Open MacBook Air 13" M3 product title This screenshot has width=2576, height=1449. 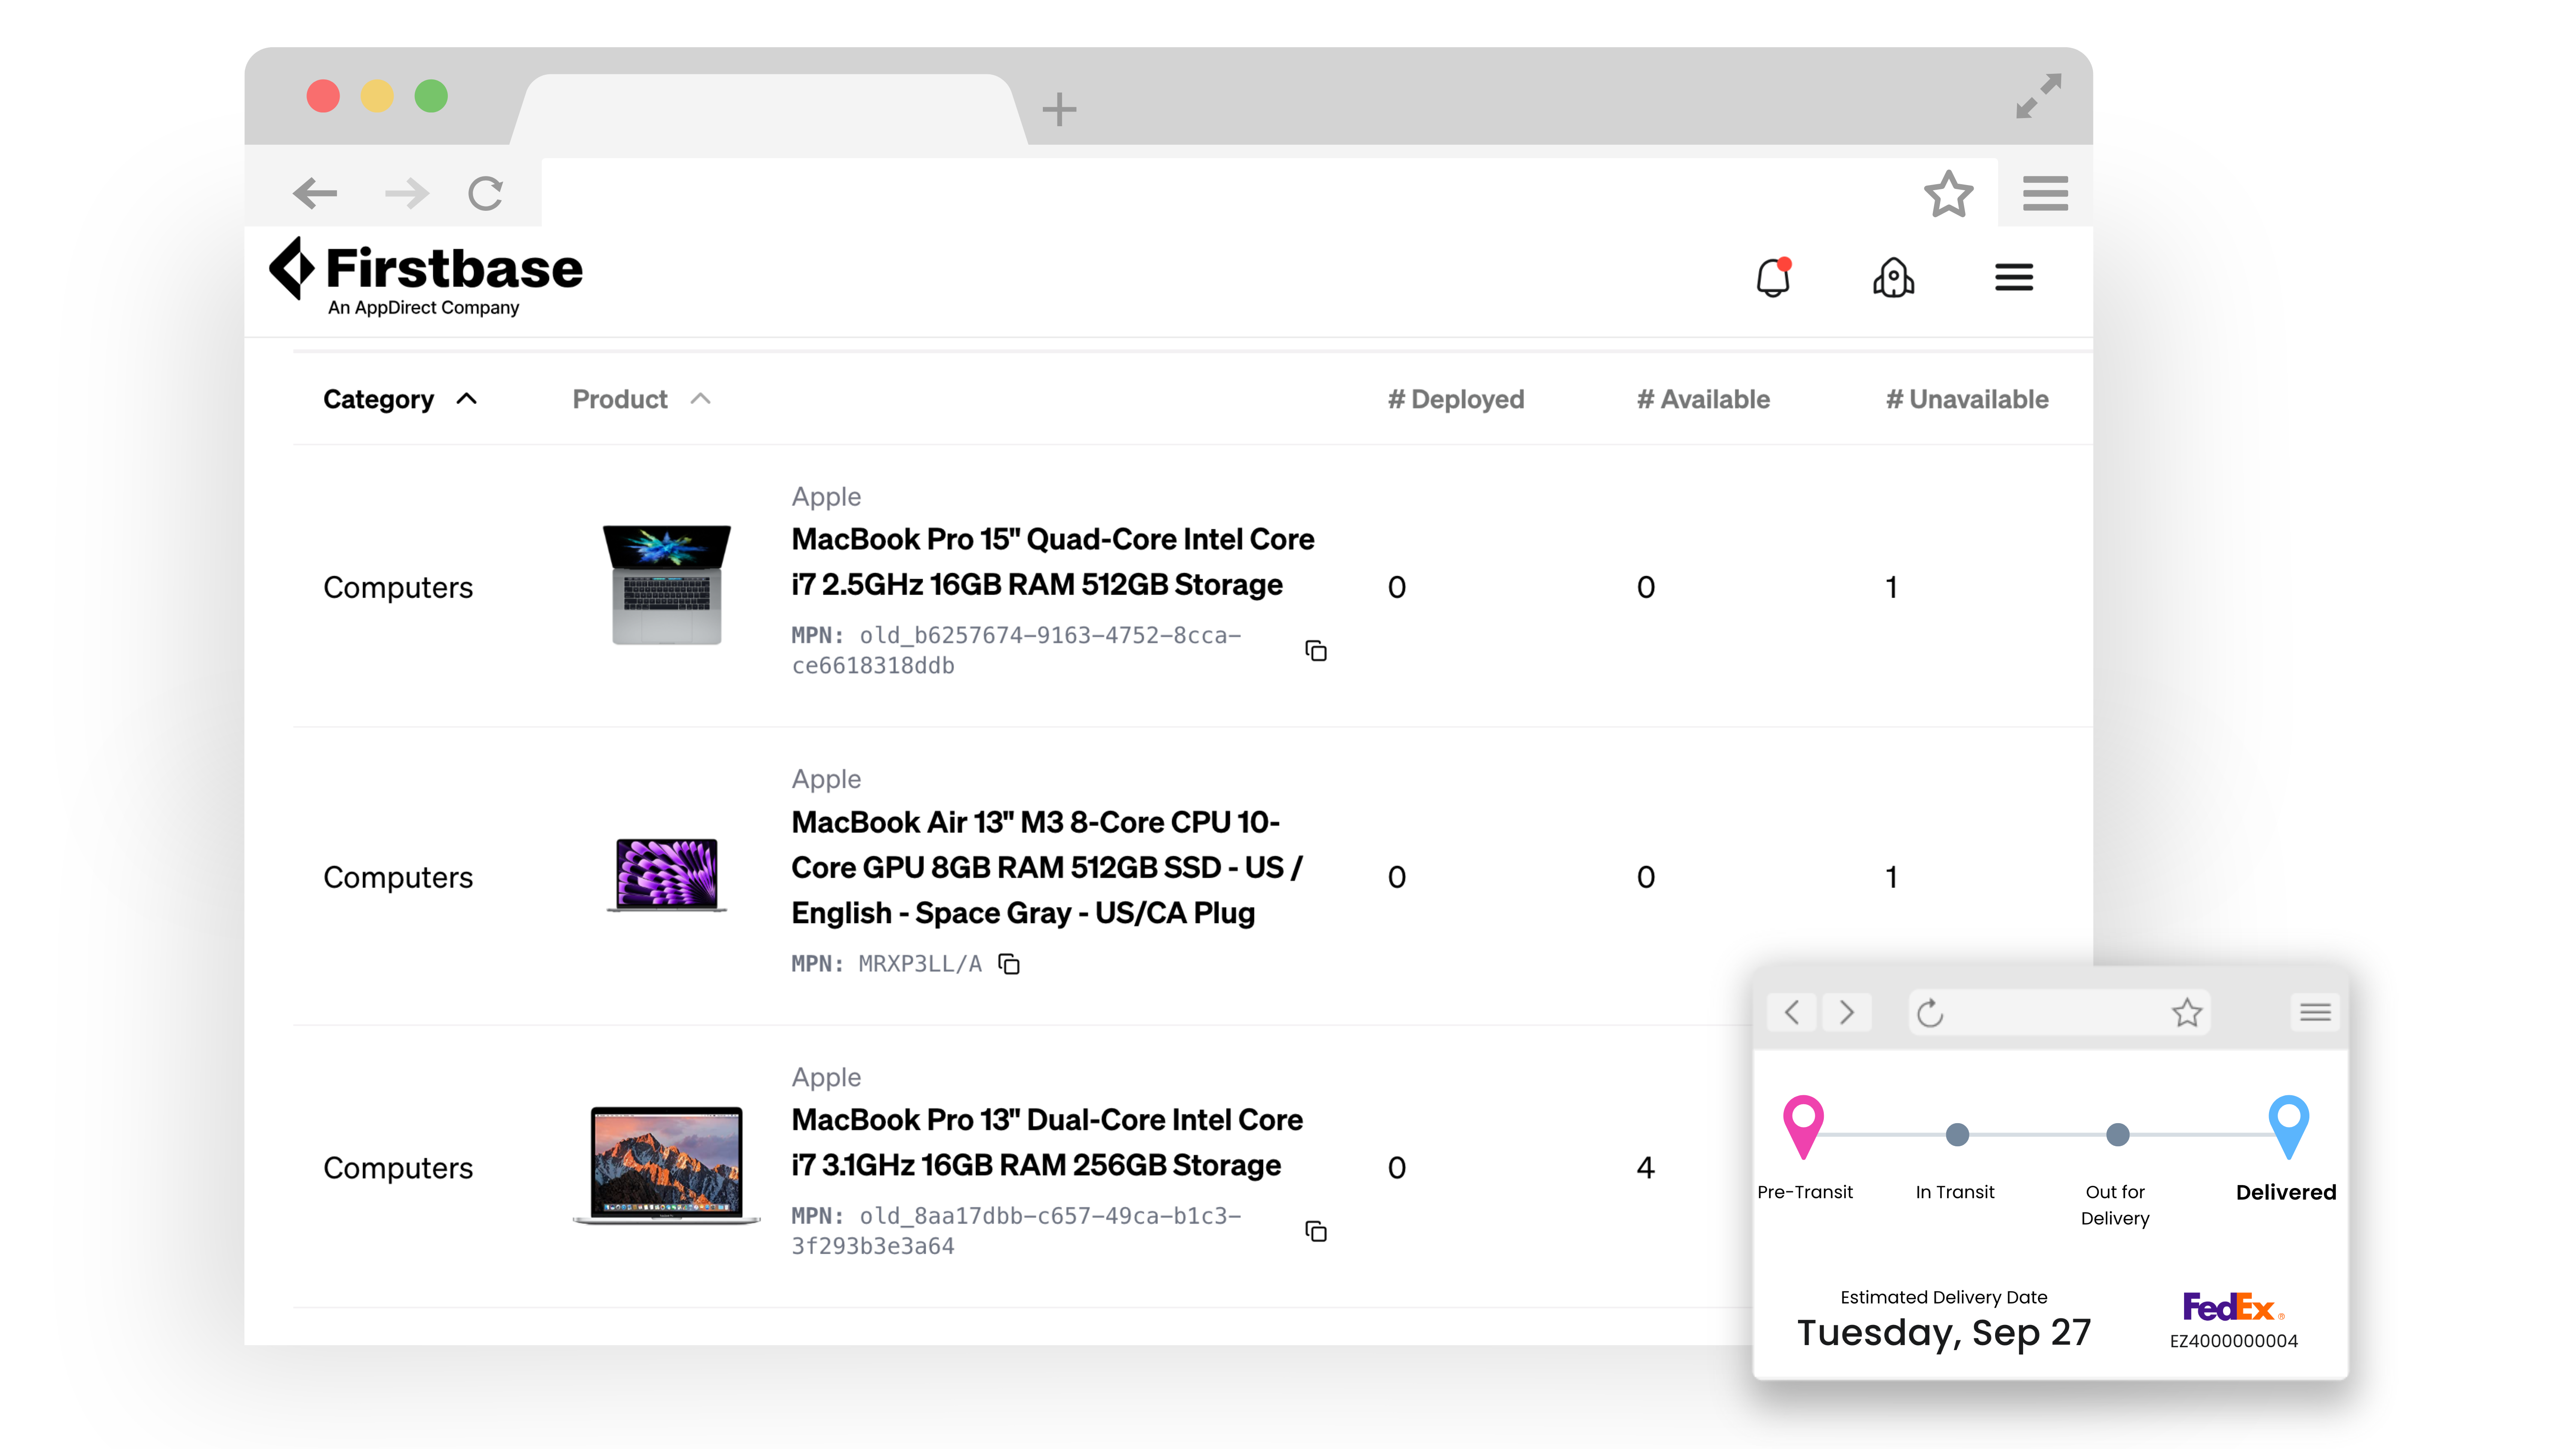click(1045, 867)
